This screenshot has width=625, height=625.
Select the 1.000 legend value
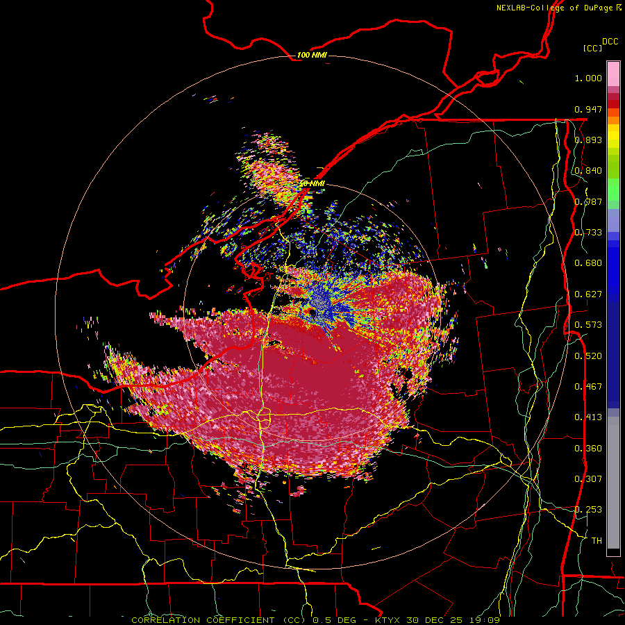click(x=588, y=78)
